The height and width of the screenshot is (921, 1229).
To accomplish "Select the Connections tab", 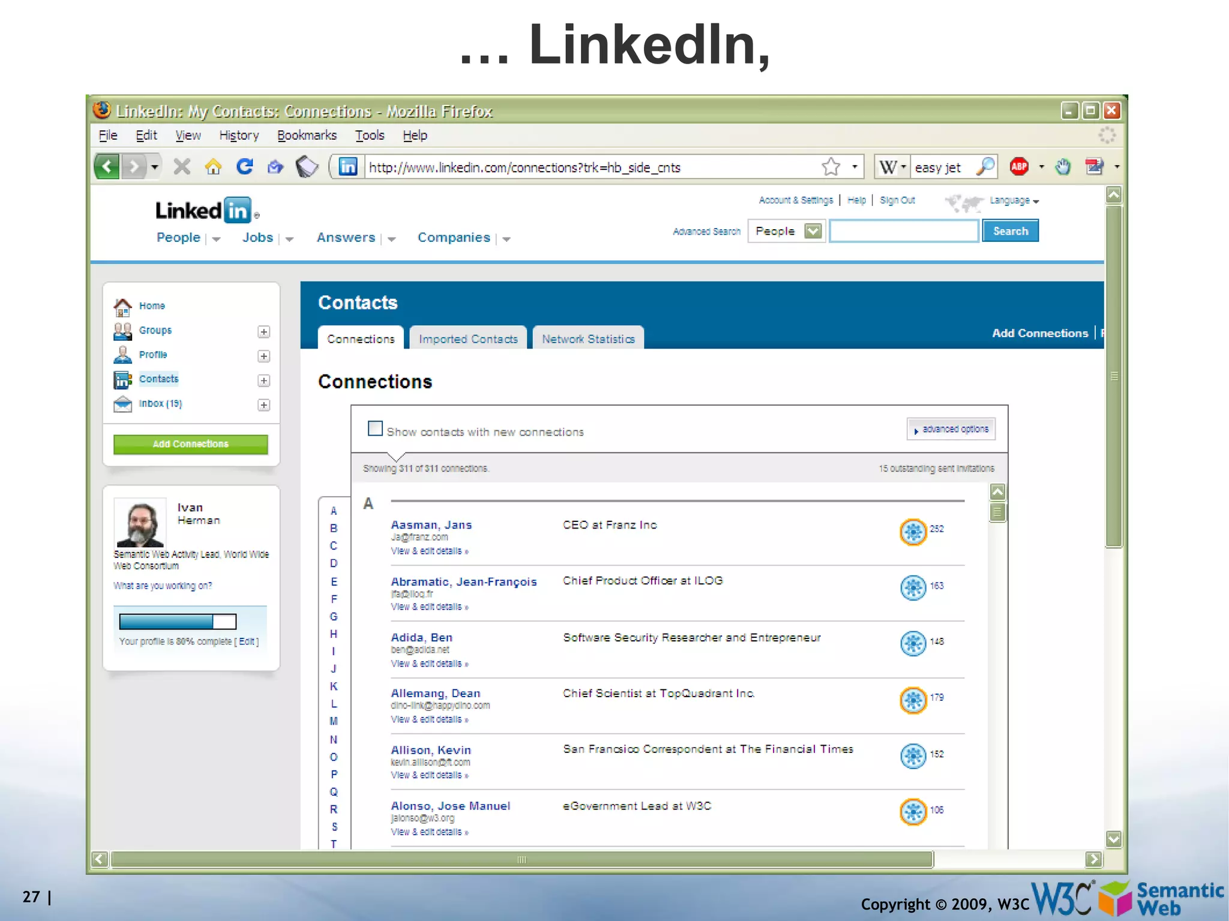I will click(x=361, y=338).
